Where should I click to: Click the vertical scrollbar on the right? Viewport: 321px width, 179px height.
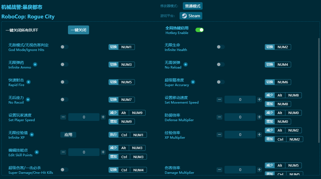pos(319,90)
